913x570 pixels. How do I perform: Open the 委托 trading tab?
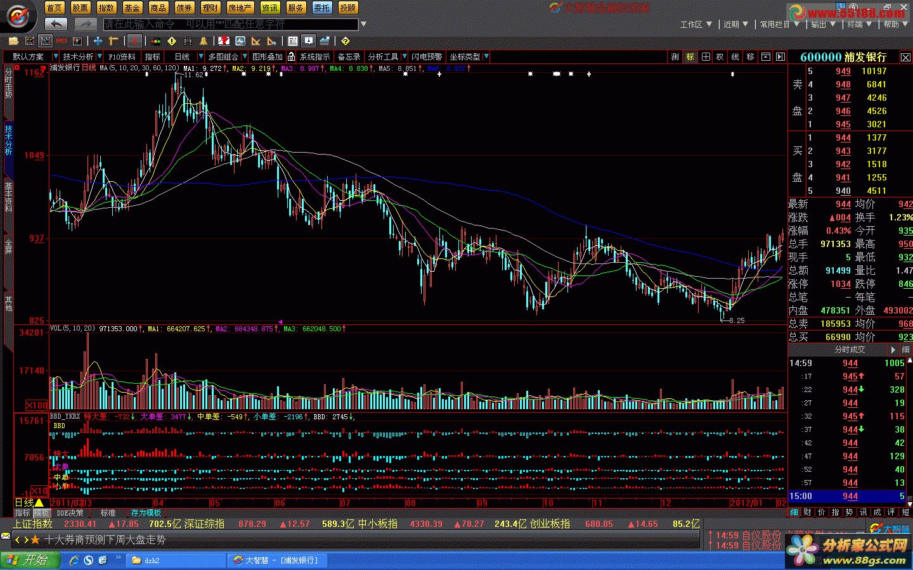point(321,8)
